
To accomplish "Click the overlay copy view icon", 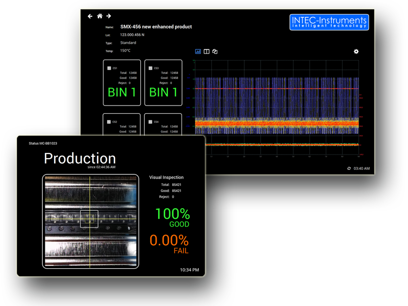I will pos(215,52).
